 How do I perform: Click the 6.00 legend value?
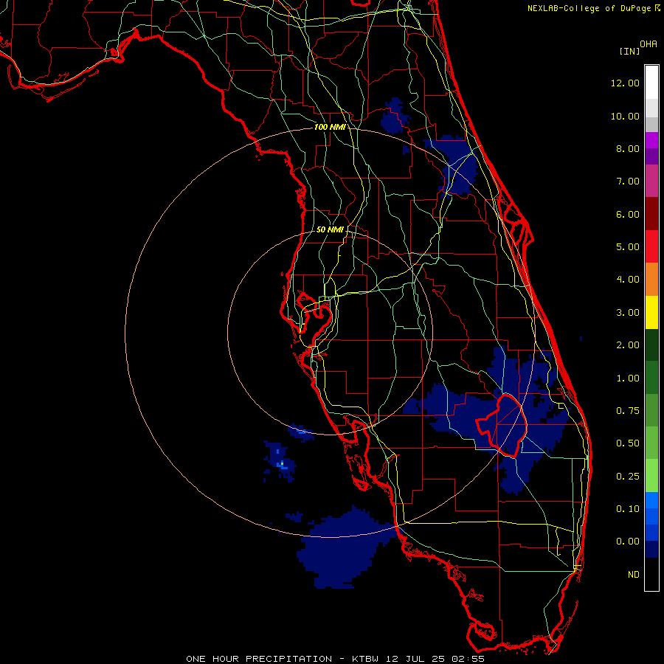628,214
